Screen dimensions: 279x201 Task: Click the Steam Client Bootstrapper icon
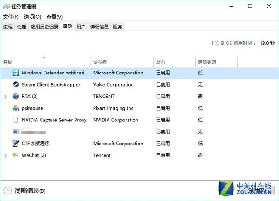pos(16,84)
